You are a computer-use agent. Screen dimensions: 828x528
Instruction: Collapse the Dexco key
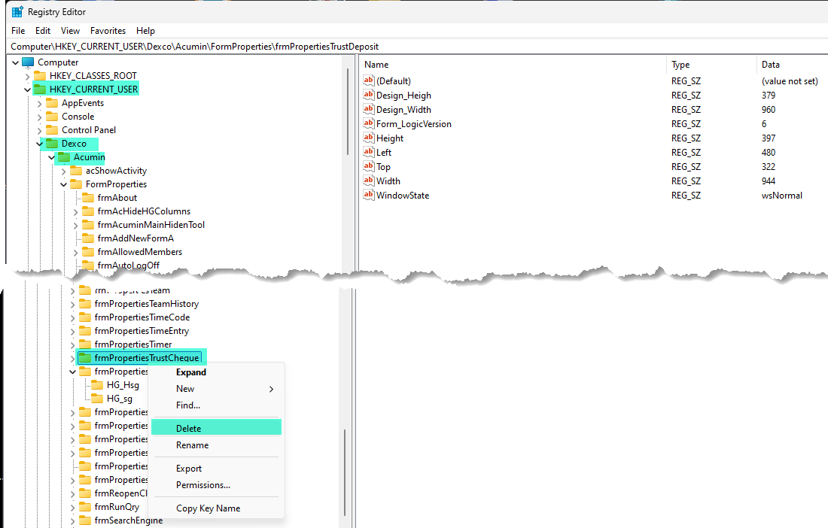tap(40, 144)
